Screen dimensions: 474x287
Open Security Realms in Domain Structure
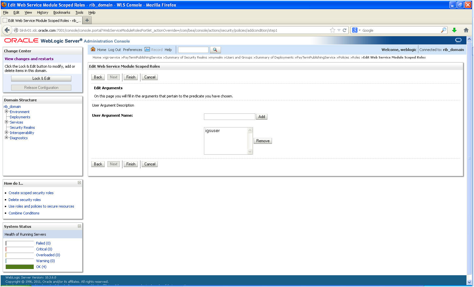coord(22,127)
